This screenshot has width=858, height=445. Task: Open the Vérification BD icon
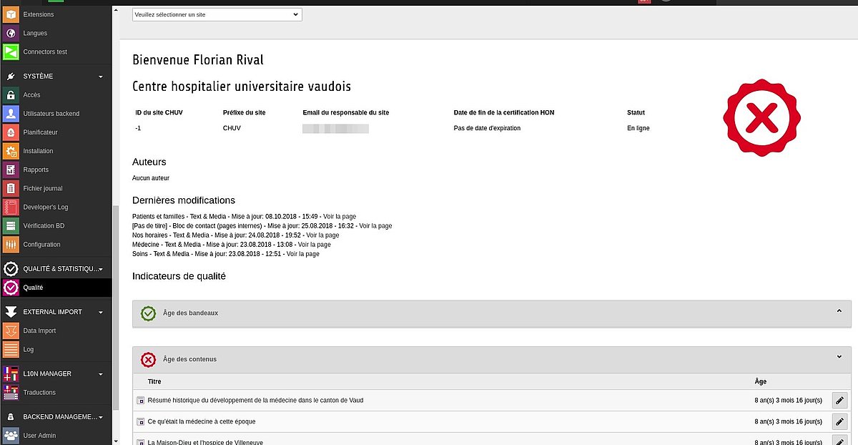point(10,225)
